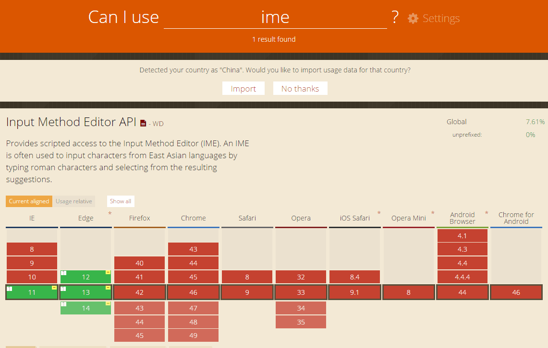The width and height of the screenshot is (548, 348).
Task: Click the Android Browser column header
Action: [463, 218]
